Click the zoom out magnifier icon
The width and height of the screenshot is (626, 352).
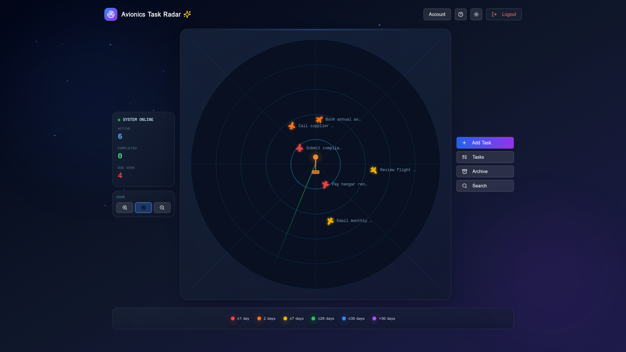tap(162, 208)
